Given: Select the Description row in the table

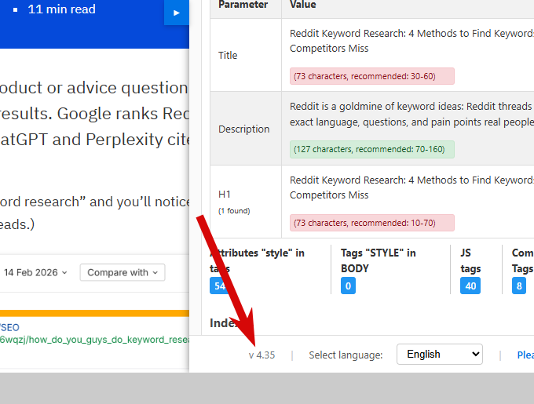Looking at the screenshot, I should coord(243,129).
